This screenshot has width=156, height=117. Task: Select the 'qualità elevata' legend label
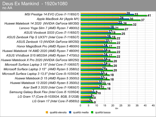click(58, 112)
